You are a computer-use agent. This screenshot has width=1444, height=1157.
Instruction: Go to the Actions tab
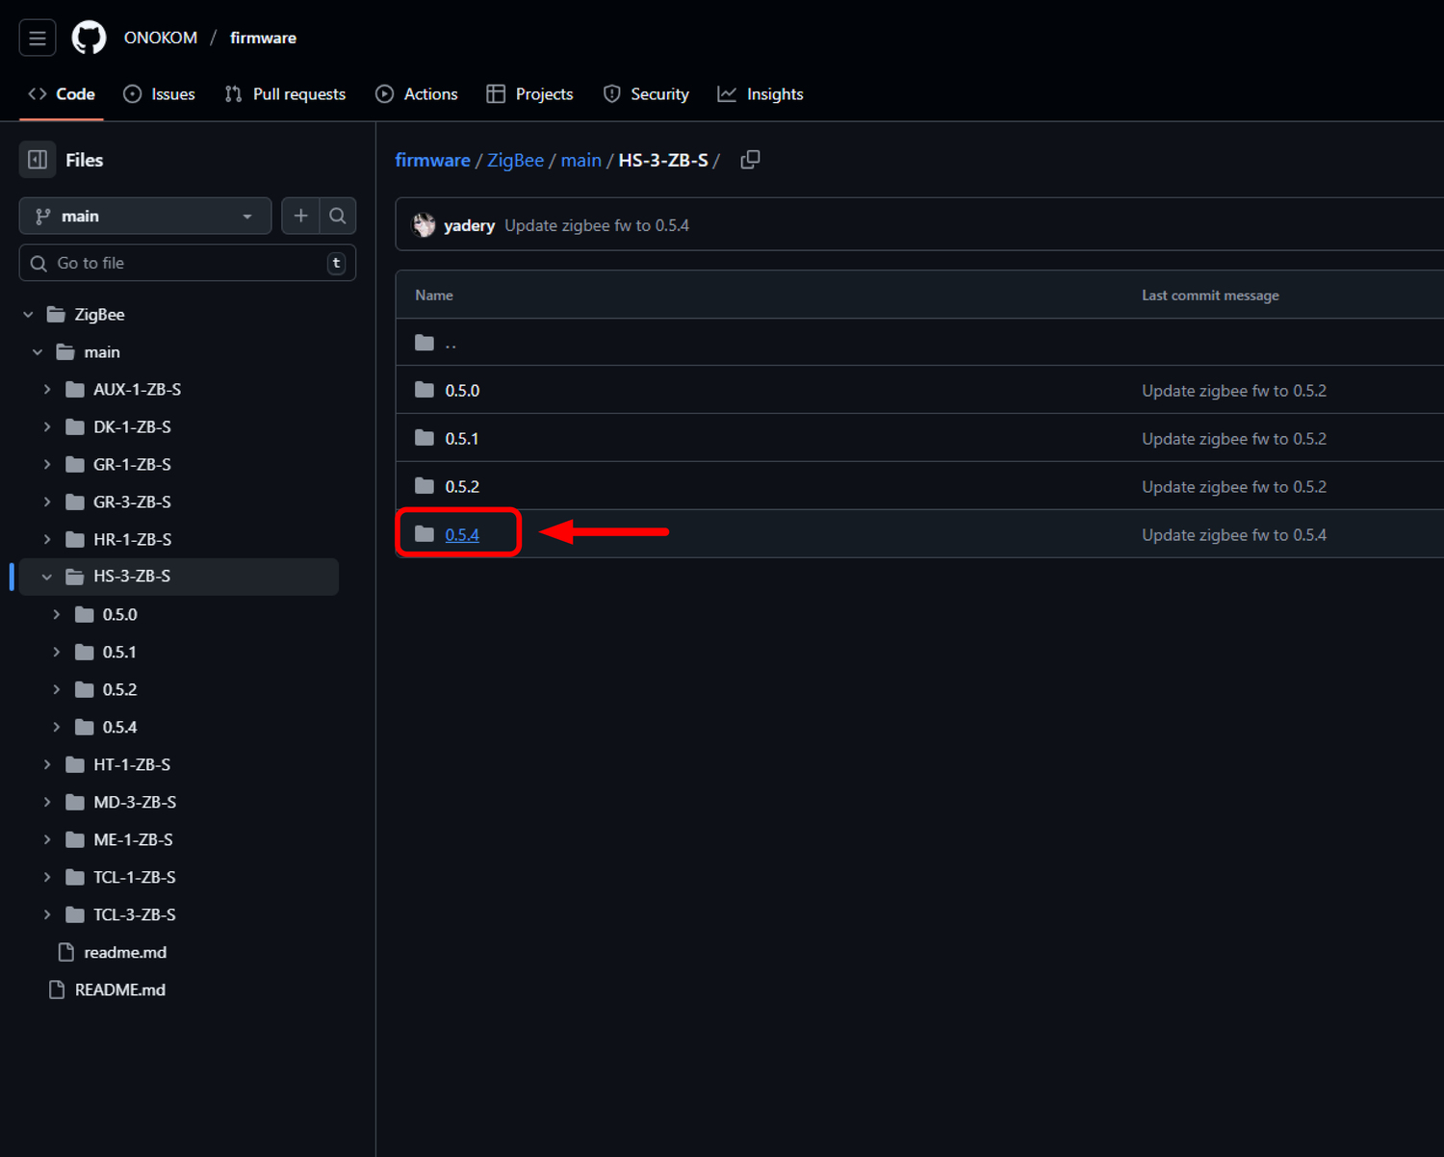(417, 94)
